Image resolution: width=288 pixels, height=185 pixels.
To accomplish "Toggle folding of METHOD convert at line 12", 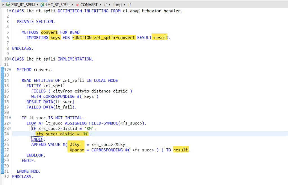I will (x=10, y=70).
